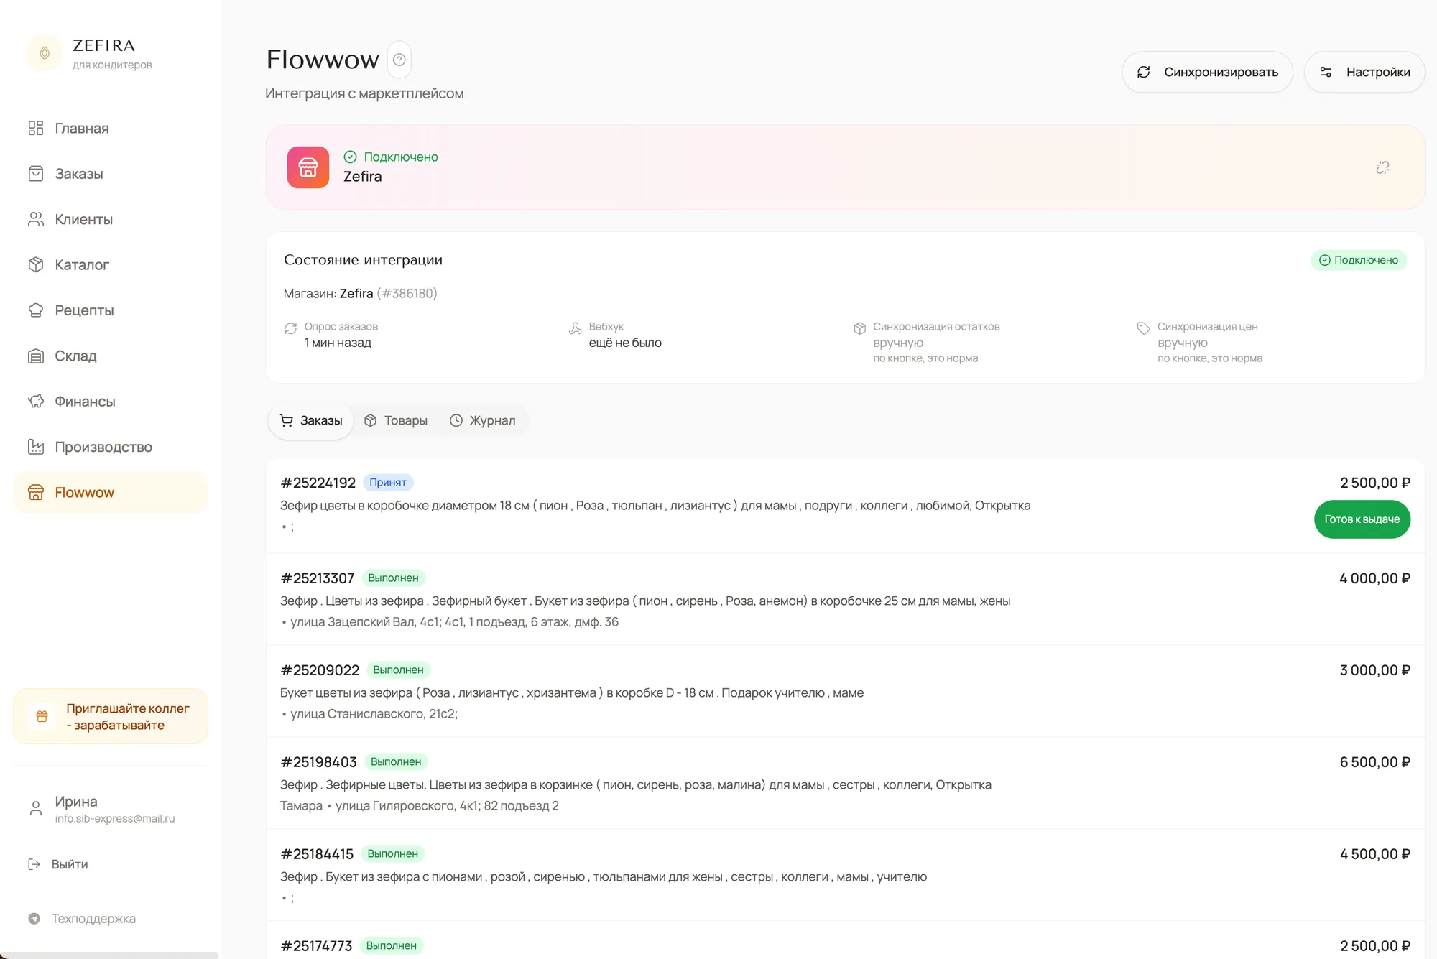Viewport: 1437px width, 959px height.
Task: Click the disconnect icon on the Zefira connection banner
Action: coord(1382,167)
